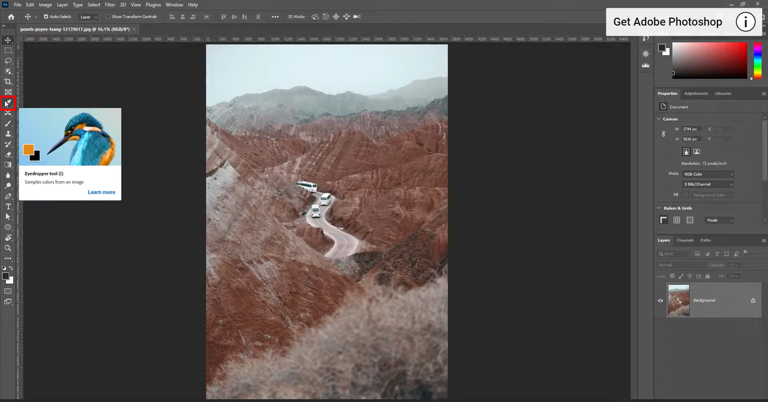Open the RGB Color mode dropdown
Screen dimensions: 768x402
tap(708, 174)
